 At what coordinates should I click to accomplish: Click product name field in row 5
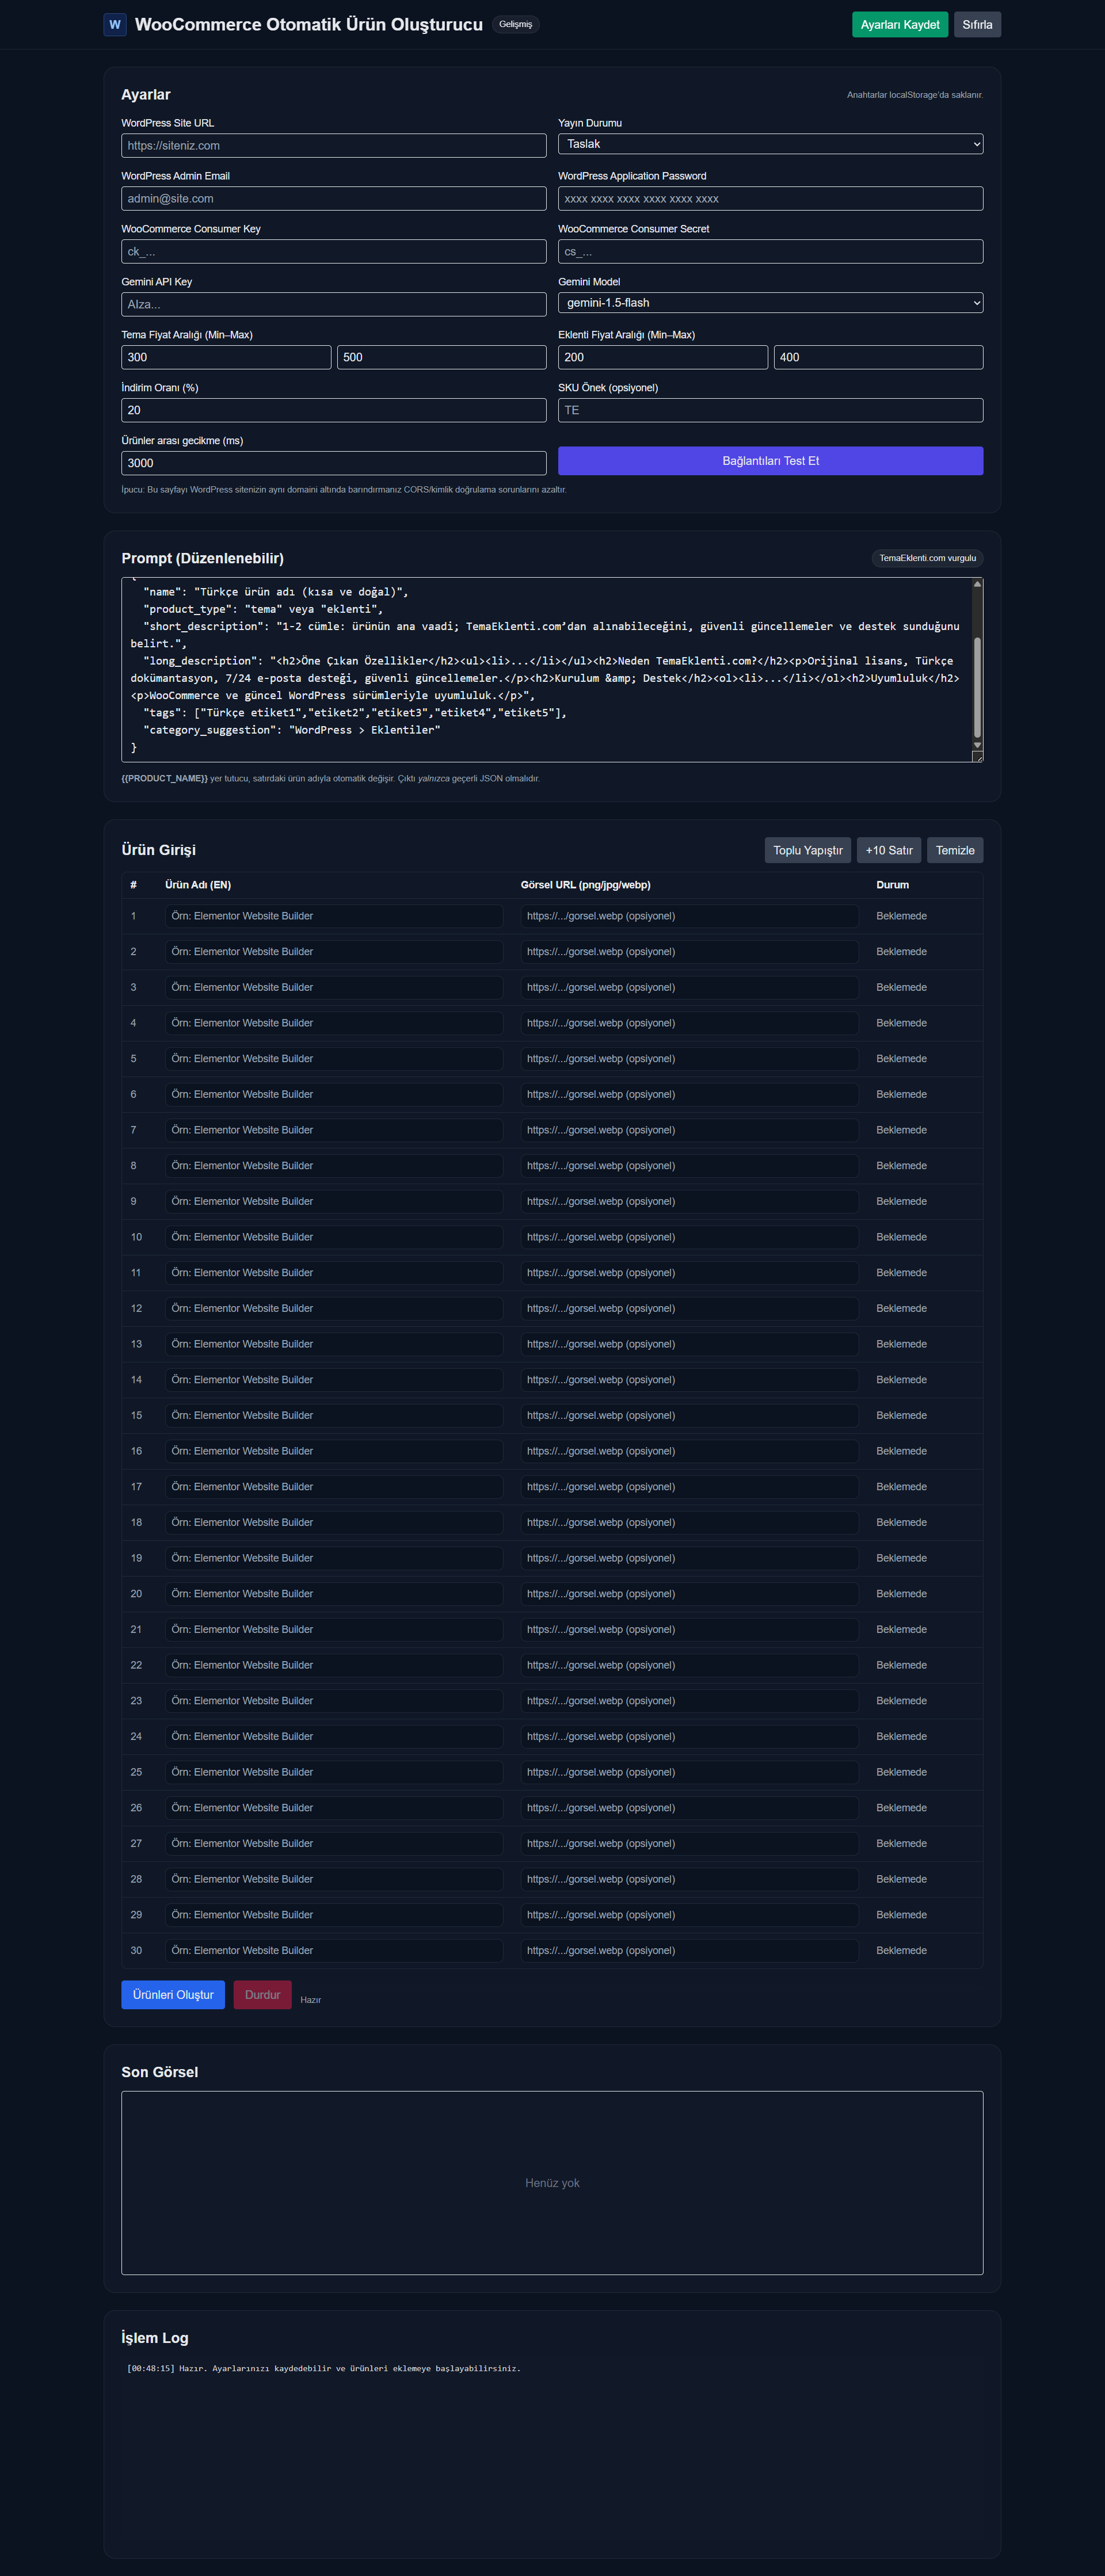pyautogui.click(x=334, y=1059)
